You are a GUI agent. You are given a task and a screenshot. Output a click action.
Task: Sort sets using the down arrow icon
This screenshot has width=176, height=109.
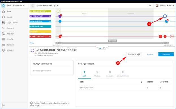pyautogui.click(x=141, y=82)
